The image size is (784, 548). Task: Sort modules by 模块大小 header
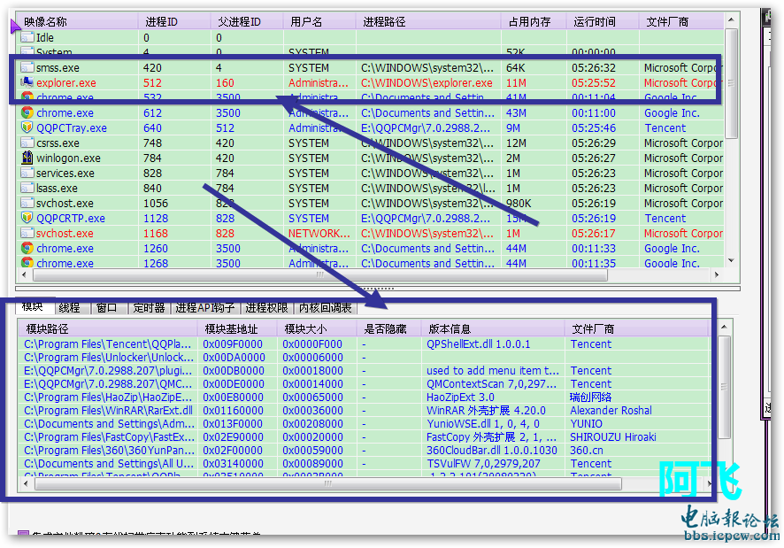pos(317,328)
